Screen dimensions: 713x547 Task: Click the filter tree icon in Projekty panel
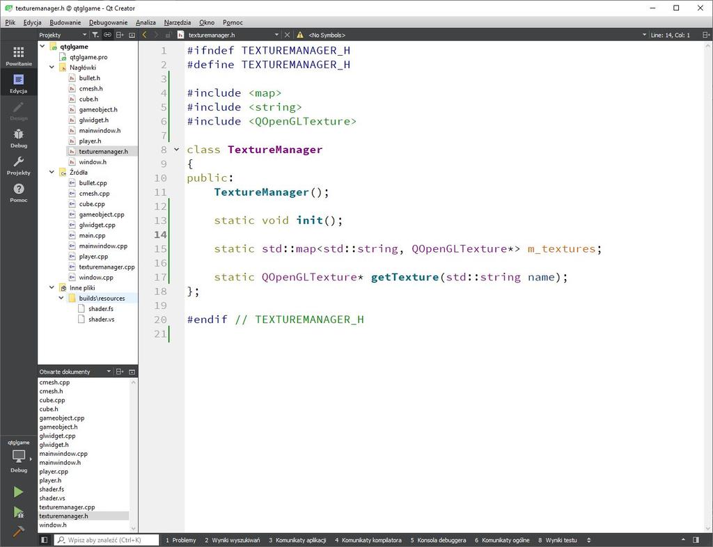pos(95,35)
